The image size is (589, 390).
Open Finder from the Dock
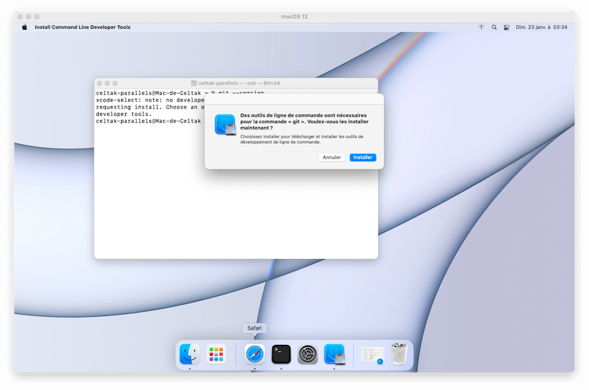click(x=189, y=354)
